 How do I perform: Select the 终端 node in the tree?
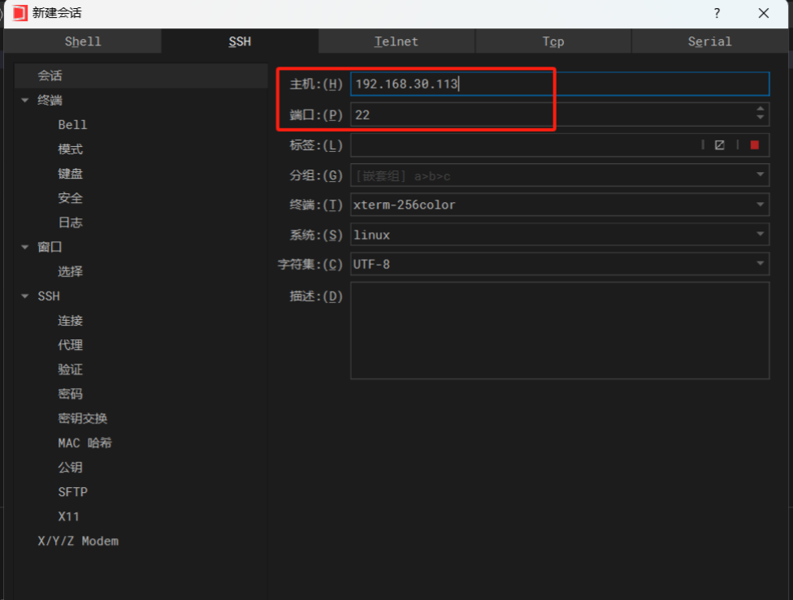50,100
